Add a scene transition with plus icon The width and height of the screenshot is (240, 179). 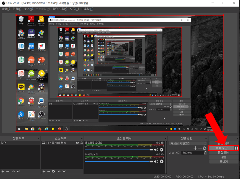[x=195, y=148]
